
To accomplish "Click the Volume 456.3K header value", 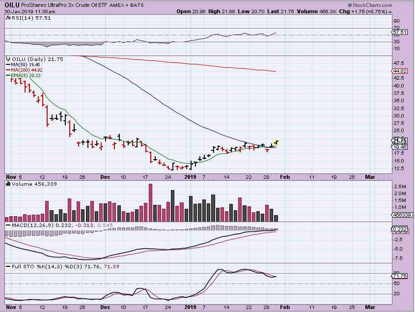I will pyautogui.click(x=317, y=12).
